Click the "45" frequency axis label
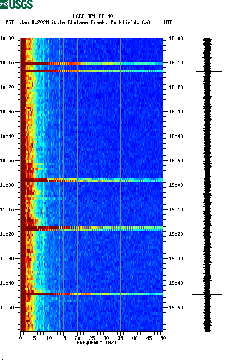Image resolution: width=225 pixels, height=364 pixels. (x=149, y=338)
